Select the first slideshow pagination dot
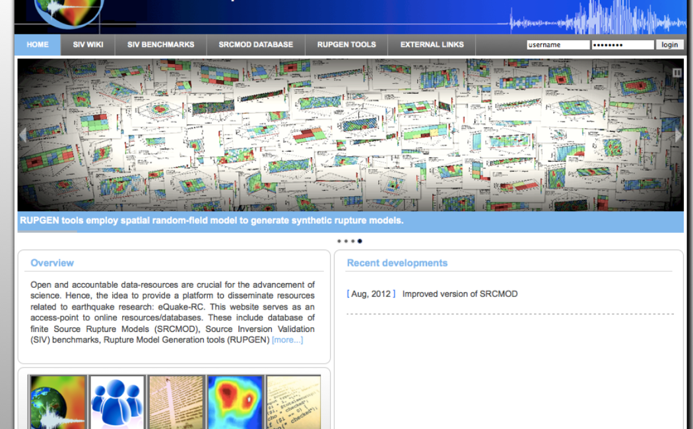 pos(339,242)
